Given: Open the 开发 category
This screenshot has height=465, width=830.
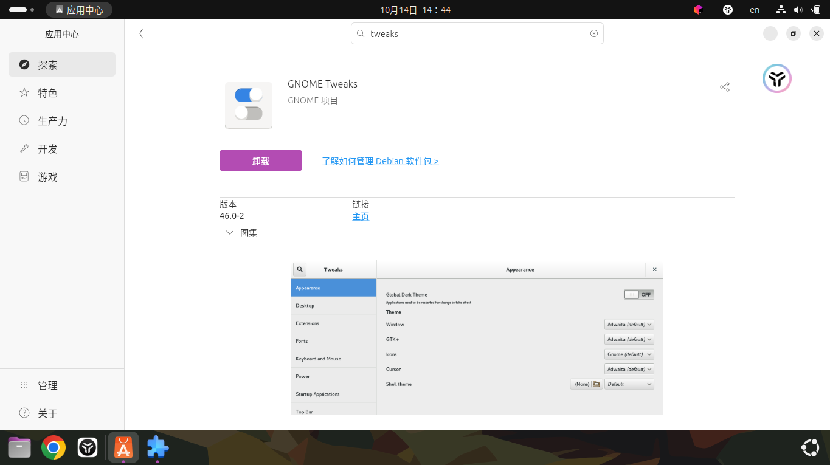Looking at the screenshot, I should pyautogui.click(x=62, y=148).
